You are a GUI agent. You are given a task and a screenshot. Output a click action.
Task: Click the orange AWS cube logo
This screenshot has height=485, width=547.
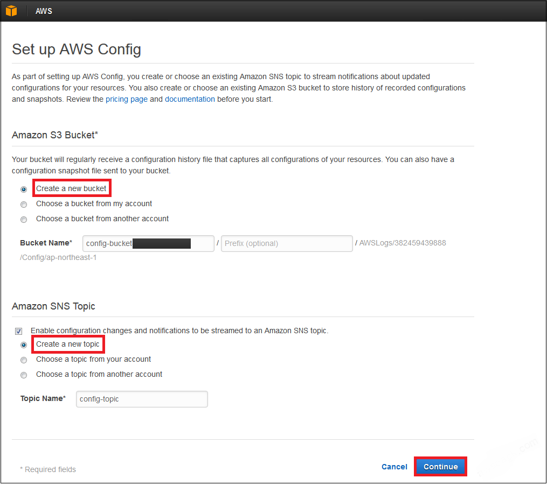pyautogui.click(x=11, y=11)
